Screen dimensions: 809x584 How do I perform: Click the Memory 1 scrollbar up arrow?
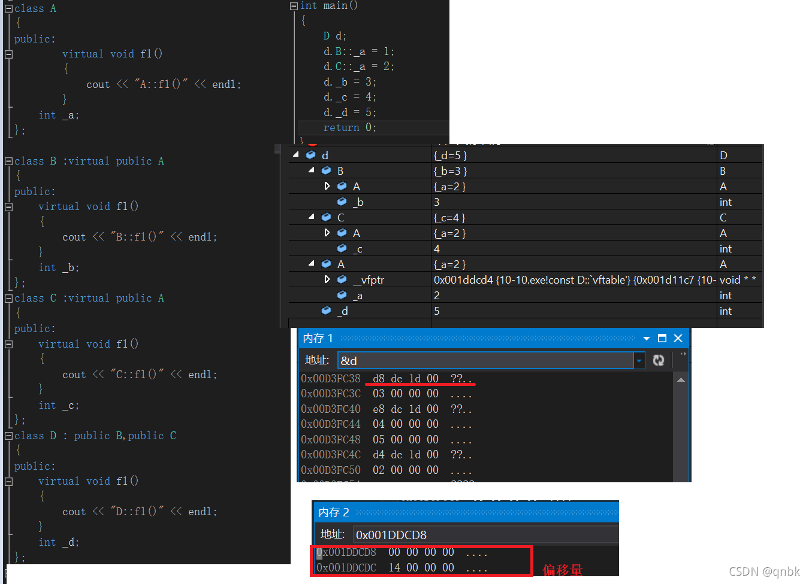tap(681, 380)
